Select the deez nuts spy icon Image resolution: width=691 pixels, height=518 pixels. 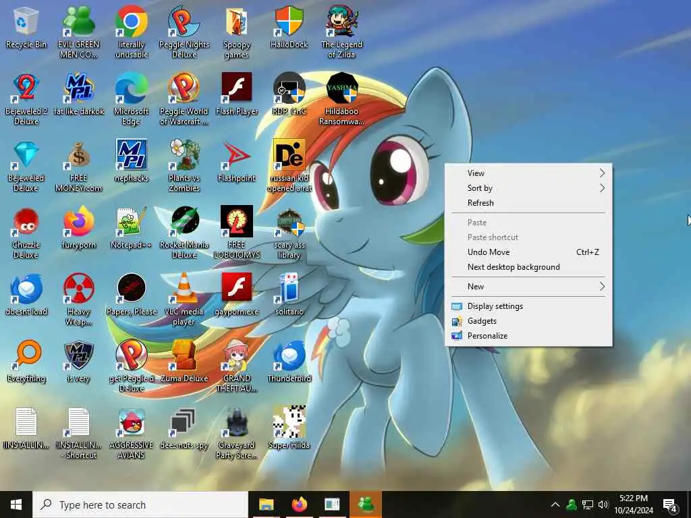[x=184, y=428]
